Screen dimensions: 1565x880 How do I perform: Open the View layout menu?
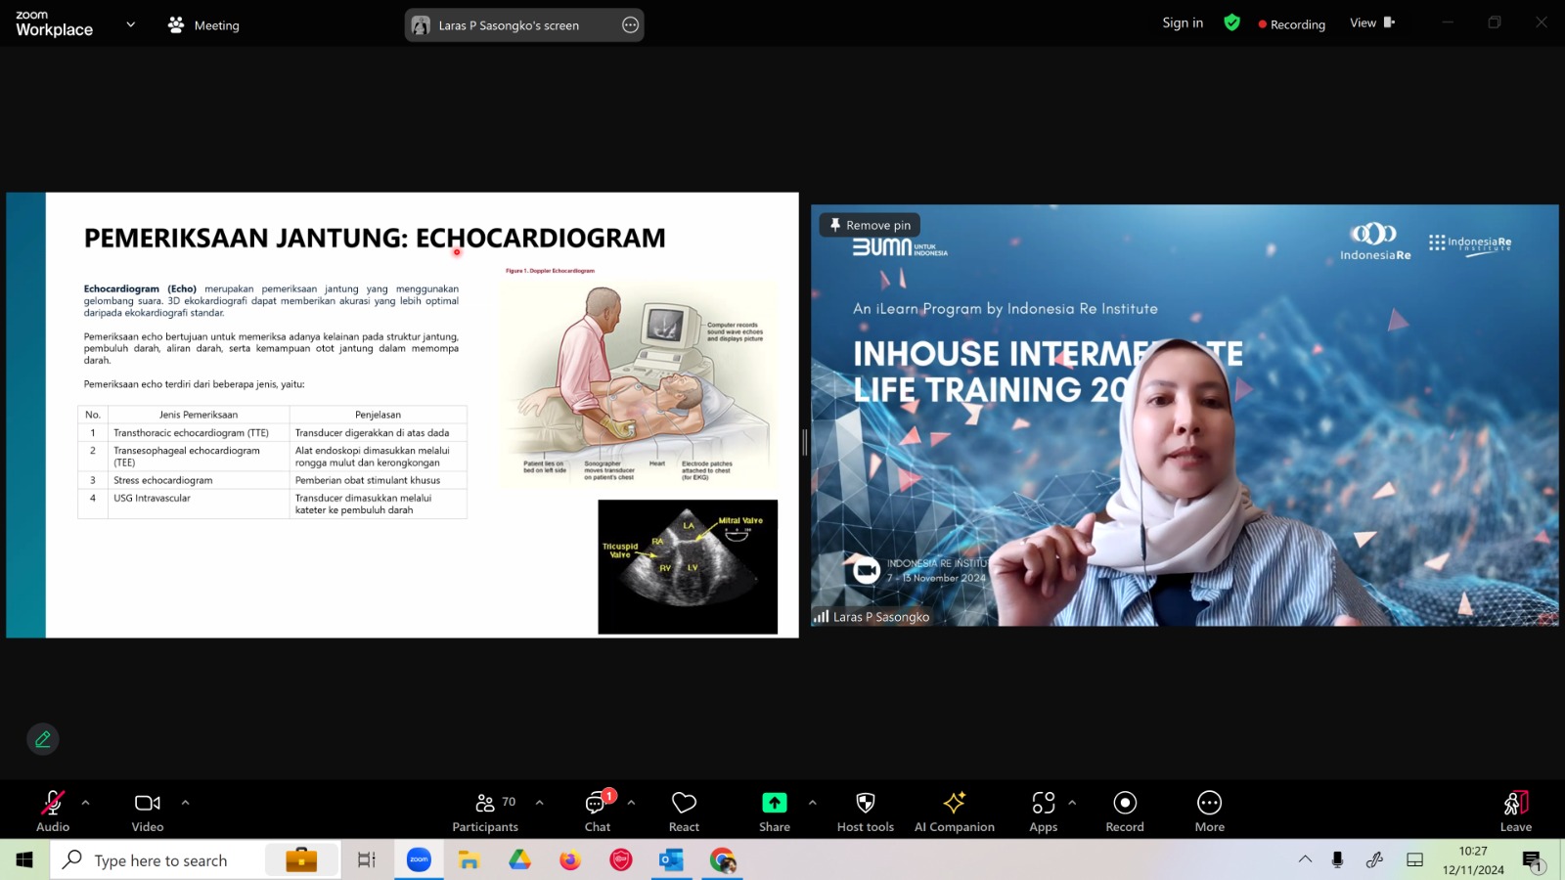coord(1372,22)
